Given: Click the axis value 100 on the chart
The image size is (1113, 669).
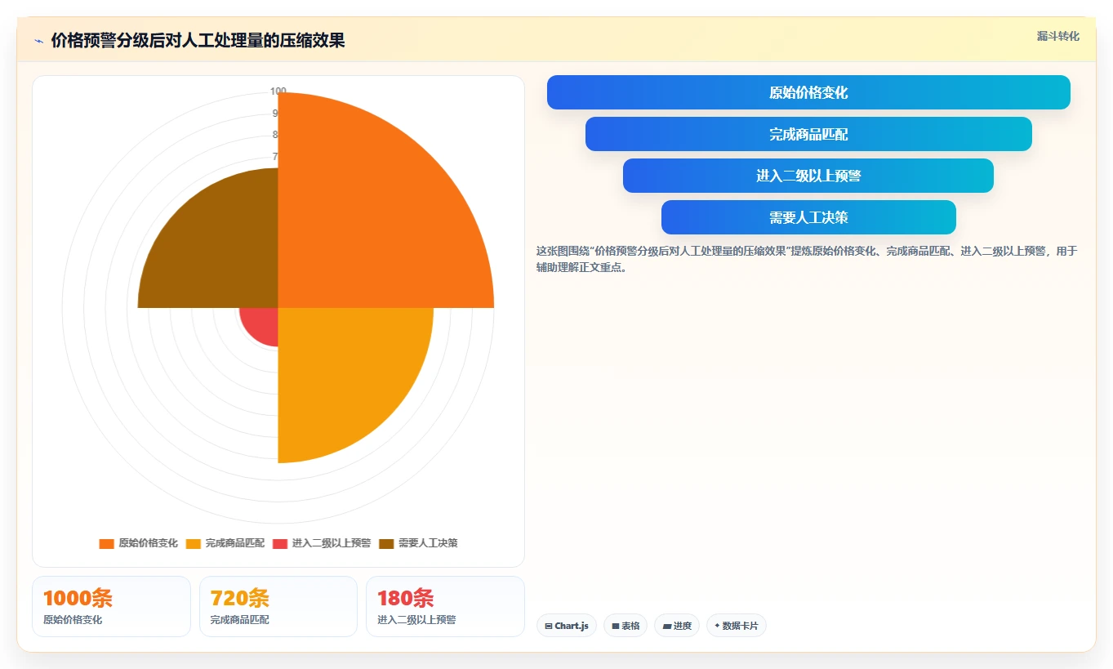Looking at the screenshot, I should click(278, 91).
